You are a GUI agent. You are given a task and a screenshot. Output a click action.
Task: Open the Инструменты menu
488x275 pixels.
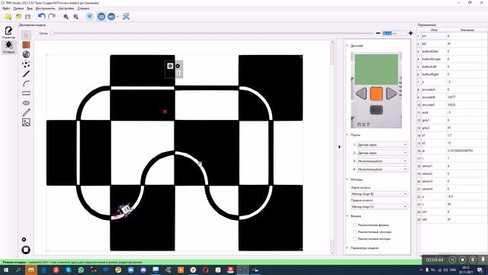(x=46, y=8)
